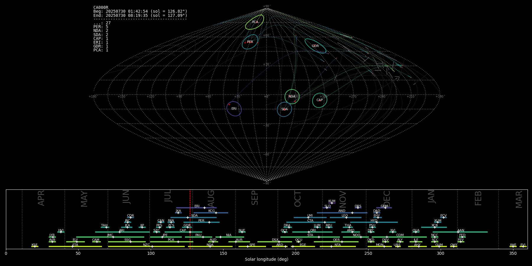Click the CAP radiant circle on the sky map
This screenshot has height=266, width=532.
click(x=320, y=100)
